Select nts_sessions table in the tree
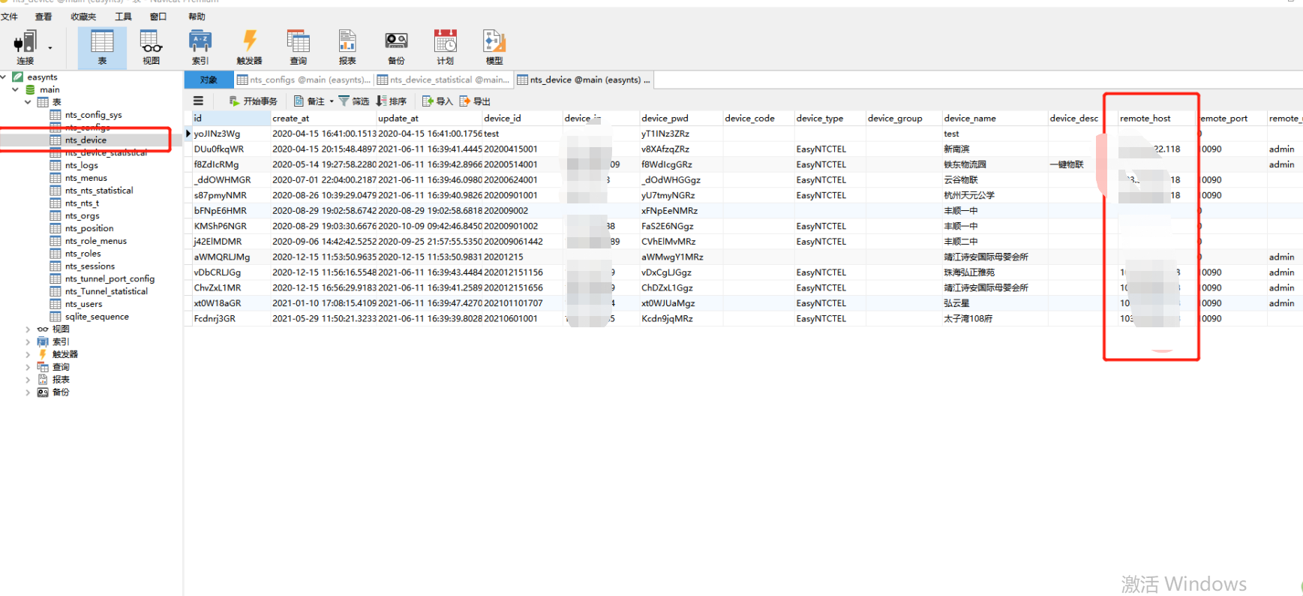The image size is (1303, 596). [90, 266]
